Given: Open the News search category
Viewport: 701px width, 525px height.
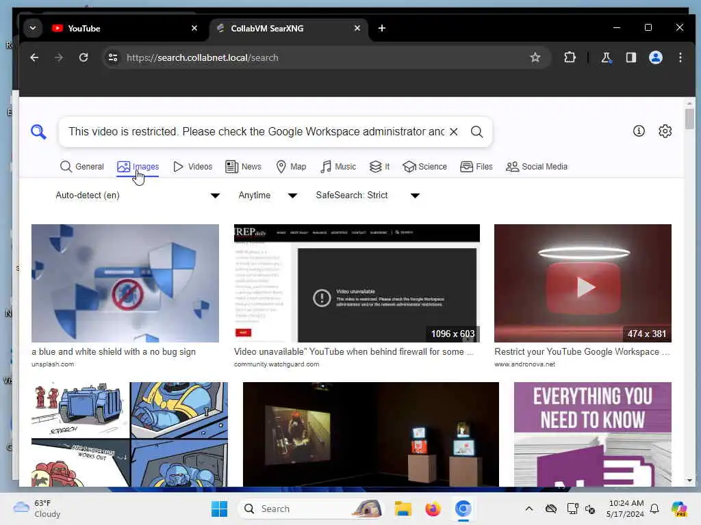Looking at the screenshot, I should 243,167.
